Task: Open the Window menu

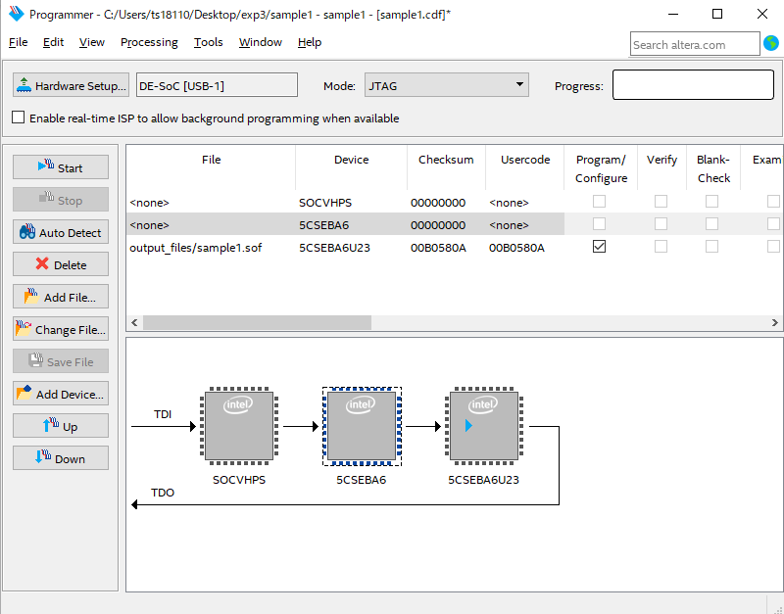Action: [x=261, y=42]
